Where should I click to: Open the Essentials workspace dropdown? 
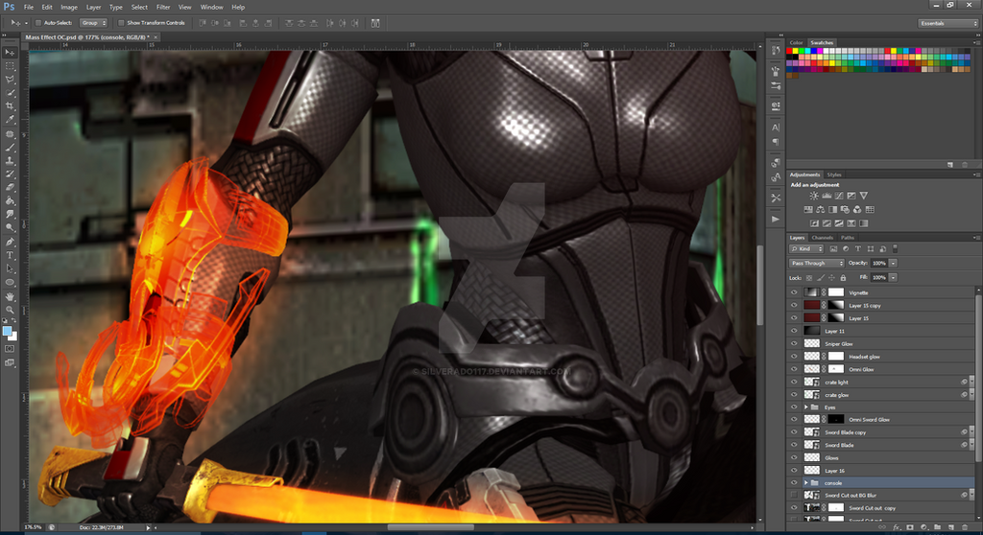point(947,23)
